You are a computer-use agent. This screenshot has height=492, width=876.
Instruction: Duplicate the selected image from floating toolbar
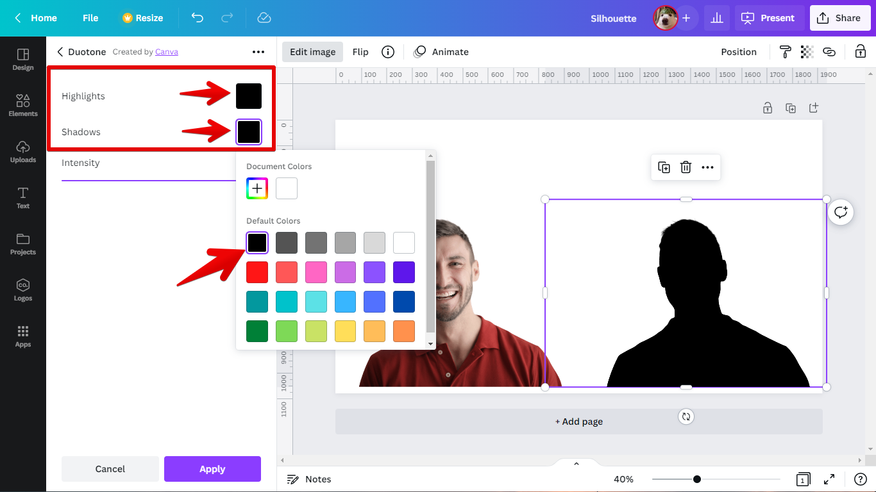[664, 167]
